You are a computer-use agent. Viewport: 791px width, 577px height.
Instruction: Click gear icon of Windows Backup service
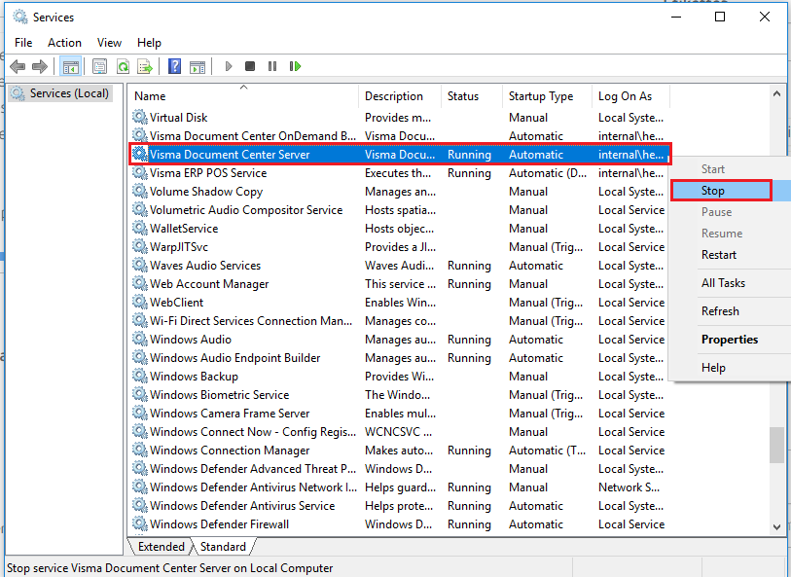(x=140, y=377)
